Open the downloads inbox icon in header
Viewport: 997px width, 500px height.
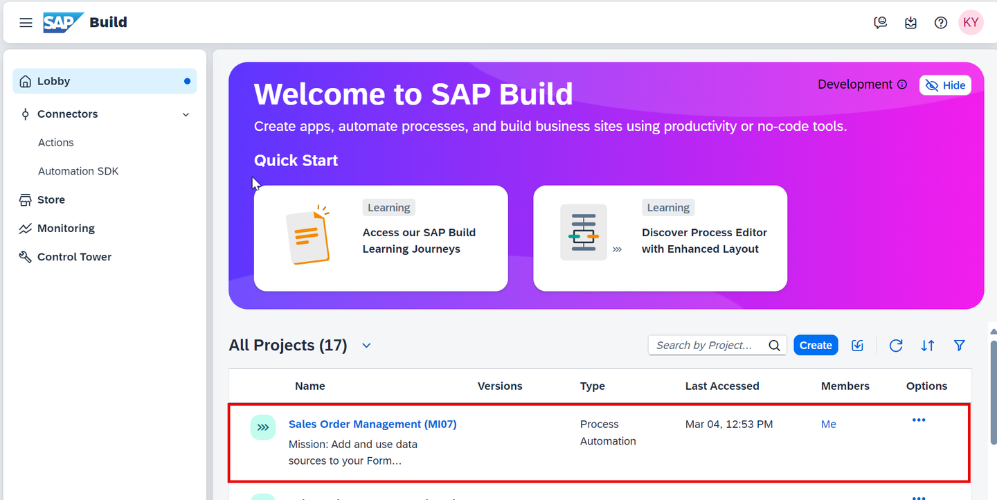coord(910,23)
